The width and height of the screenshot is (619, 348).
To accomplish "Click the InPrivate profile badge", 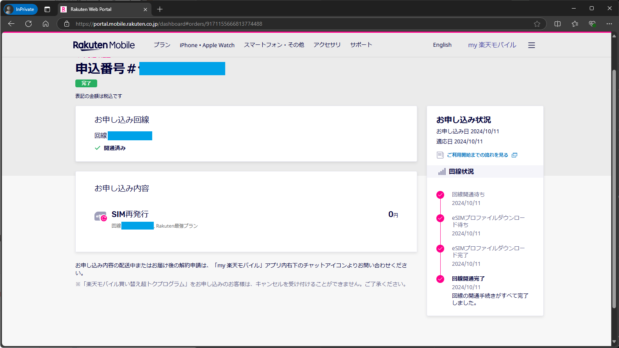I will (x=21, y=9).
